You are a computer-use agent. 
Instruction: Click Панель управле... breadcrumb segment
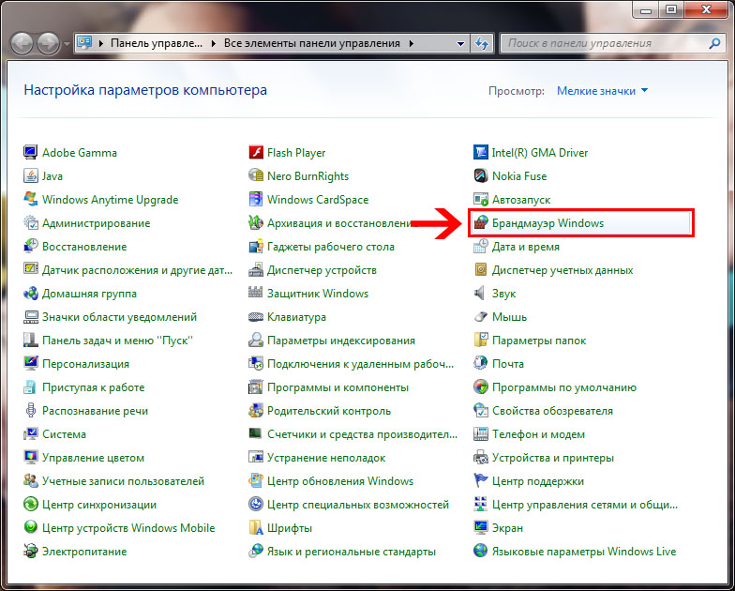pos(156,43)
